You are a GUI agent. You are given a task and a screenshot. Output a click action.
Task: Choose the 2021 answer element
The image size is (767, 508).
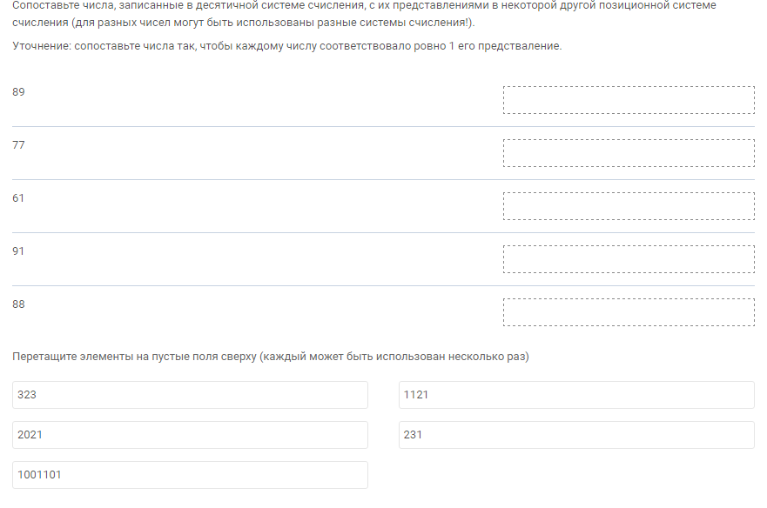(x=190, y=435)
